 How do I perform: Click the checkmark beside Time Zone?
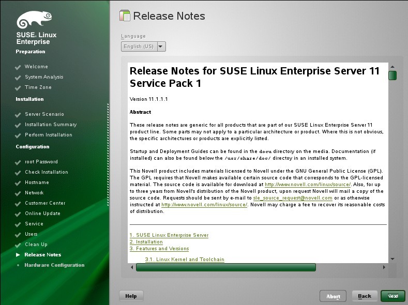click(x=18, y=88)
